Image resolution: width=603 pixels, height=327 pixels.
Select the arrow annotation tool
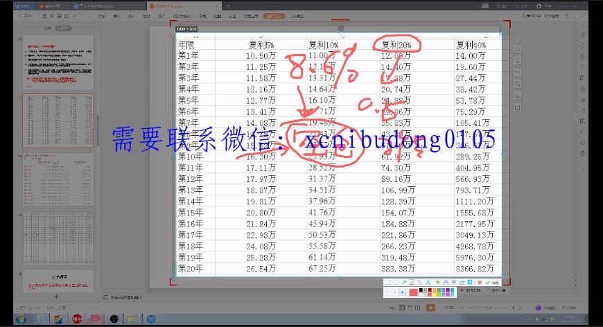tap(404, 283)
